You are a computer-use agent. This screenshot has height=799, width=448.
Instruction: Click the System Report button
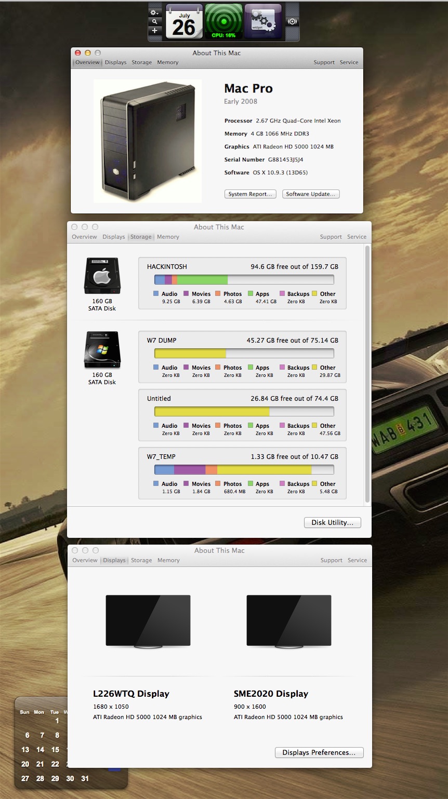pyautogui.click(x=251, y=194)
